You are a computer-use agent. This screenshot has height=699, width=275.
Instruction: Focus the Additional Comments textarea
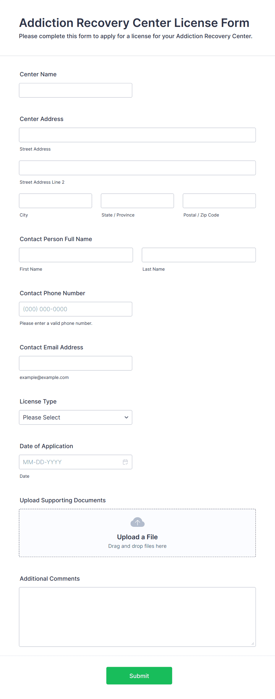pos(137,617)
